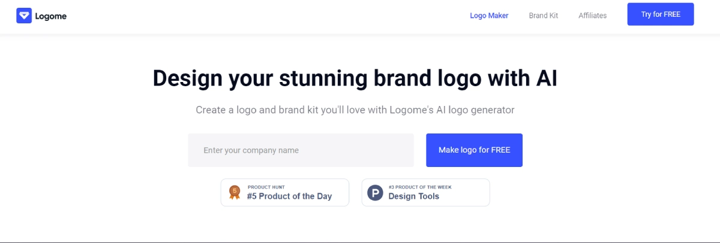Click the word 'Create' in the subtitle
Screen dimensions: 720x243
point(210,110)
